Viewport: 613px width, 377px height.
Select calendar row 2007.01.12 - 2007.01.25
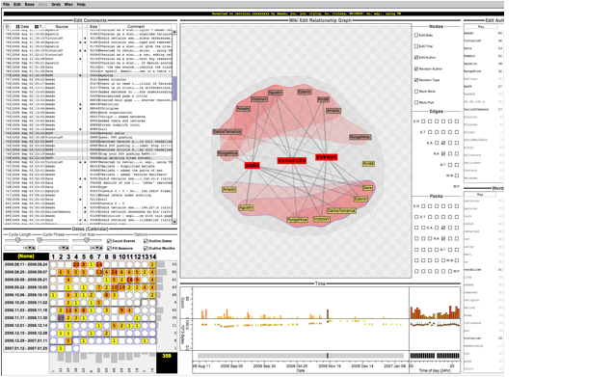[26, 348]
